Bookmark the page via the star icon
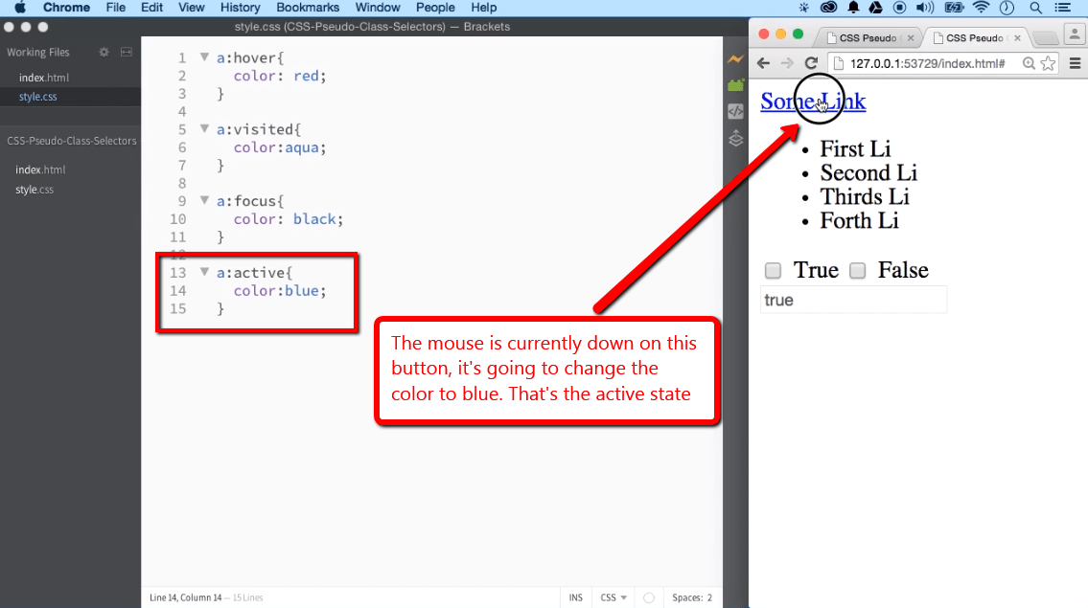Screen dimensions: 1088x608 click(x=1048, y=64)
